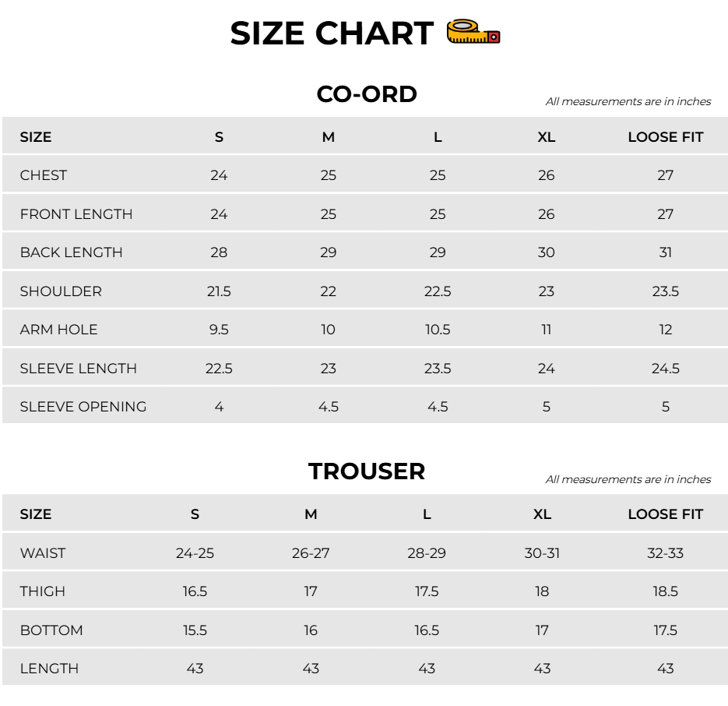
Task: Select THIGH value 17.5 for size L
Action: (x=426, y=591)
